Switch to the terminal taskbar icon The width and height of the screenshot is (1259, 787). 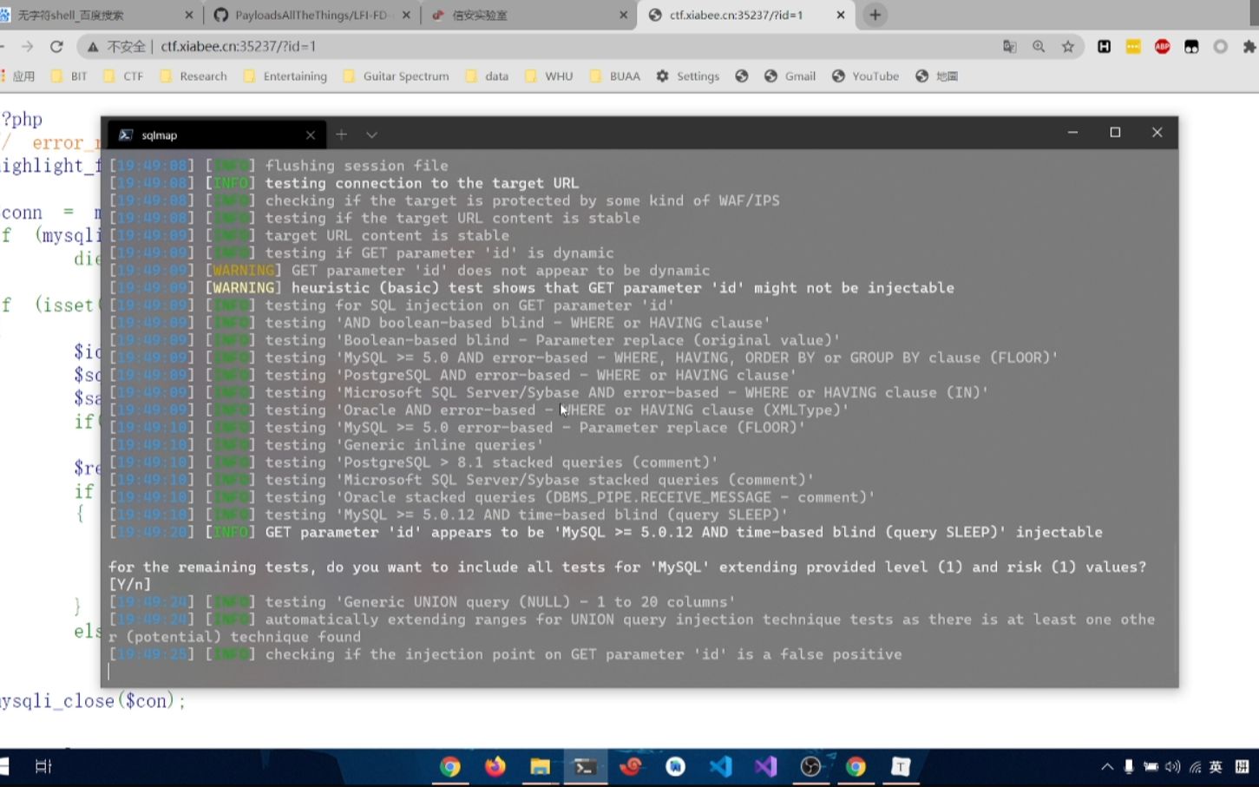tap(585, 766)
